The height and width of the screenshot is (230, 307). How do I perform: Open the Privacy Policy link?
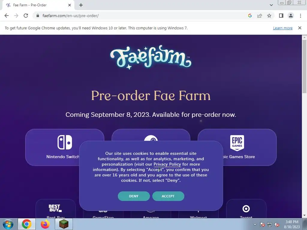click(167, 164)
